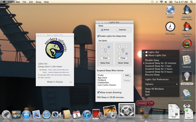Open Lion Cache Cleaner desktop icon
Image resolution: width=196 pixels, height=122 pixels.
pos(187,27)
